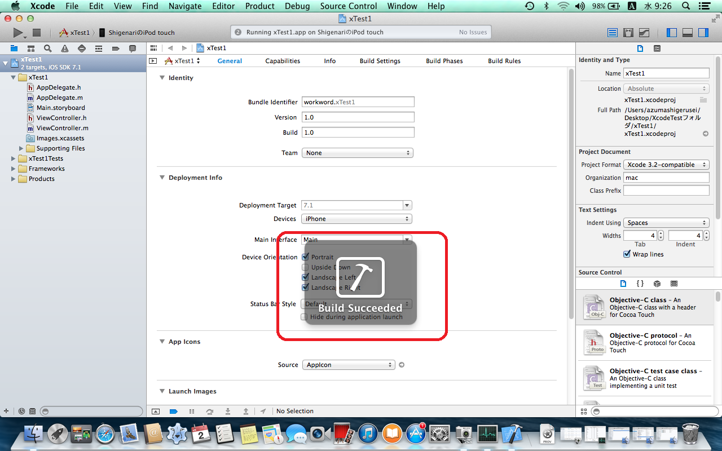Show the Code Snippet library
The image size is (722, 451).
click(640, 284)
